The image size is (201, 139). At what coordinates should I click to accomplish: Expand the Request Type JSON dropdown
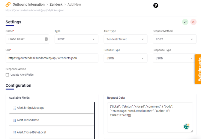pos(125,58)
